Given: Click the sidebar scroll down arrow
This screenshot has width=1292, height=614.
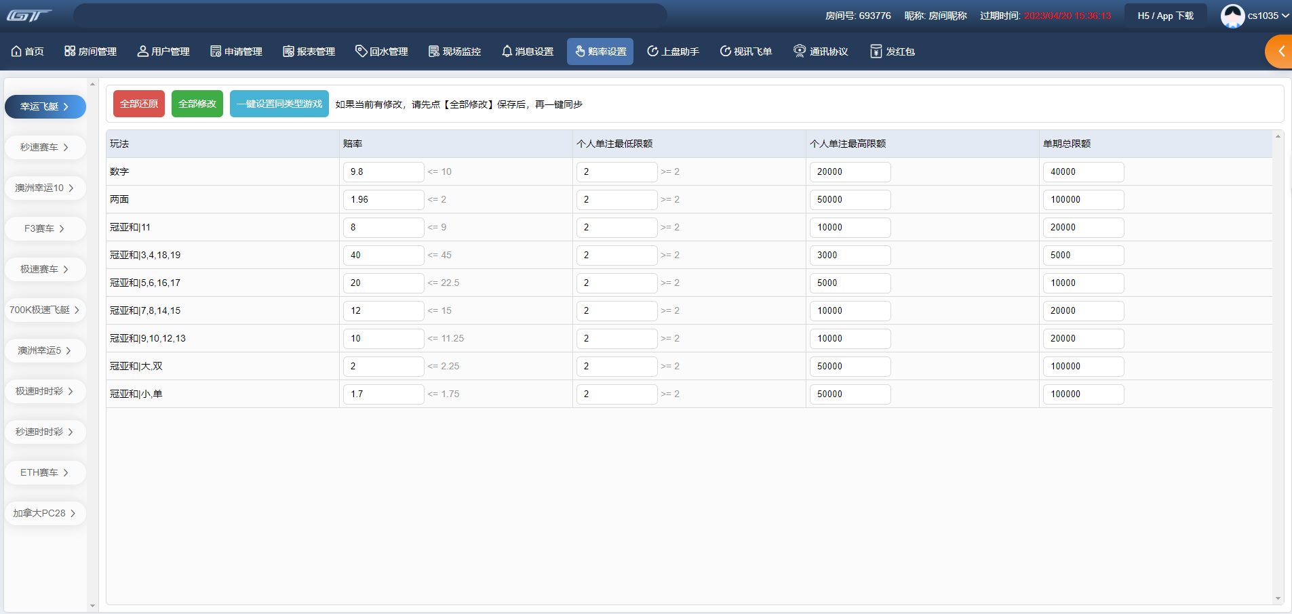Looking at the screenshot, I should click(x=92, y=606).
